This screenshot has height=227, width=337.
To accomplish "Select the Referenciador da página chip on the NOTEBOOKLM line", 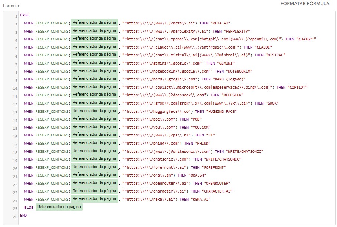I will click(x=94, y=70).
